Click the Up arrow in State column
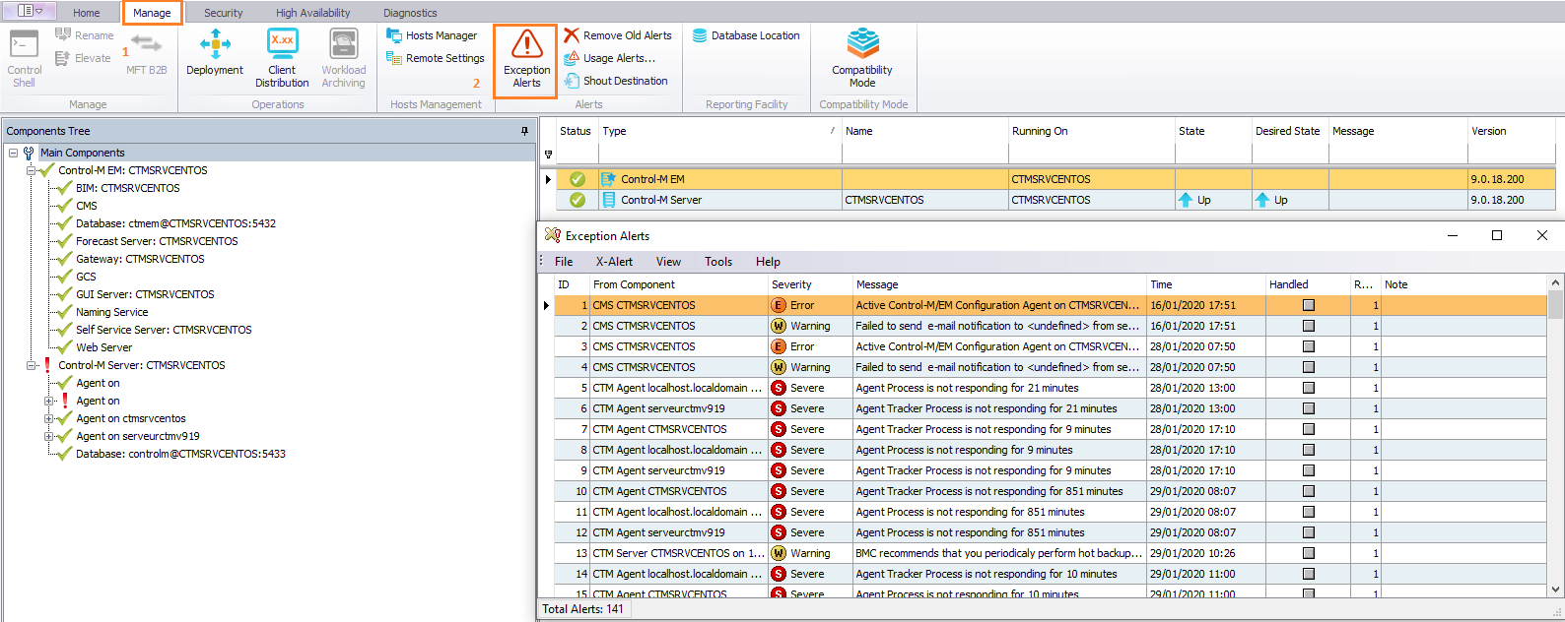The image size is (1565, 622). pyautogui.click(x=1186, y=200)
